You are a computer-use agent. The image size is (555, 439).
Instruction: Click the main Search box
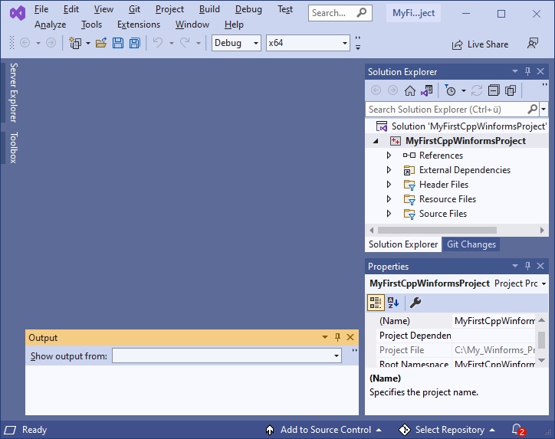click(340, 13)
